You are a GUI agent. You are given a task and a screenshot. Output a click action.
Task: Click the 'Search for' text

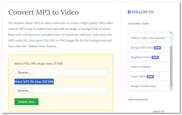[158, 111]
